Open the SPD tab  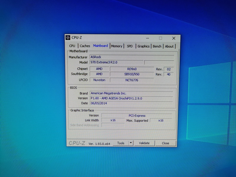click(x=130, y=46)
